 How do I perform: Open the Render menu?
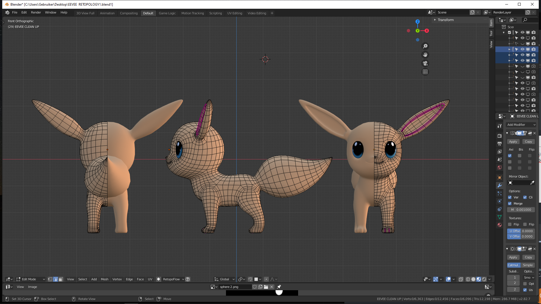pos(36,13)
